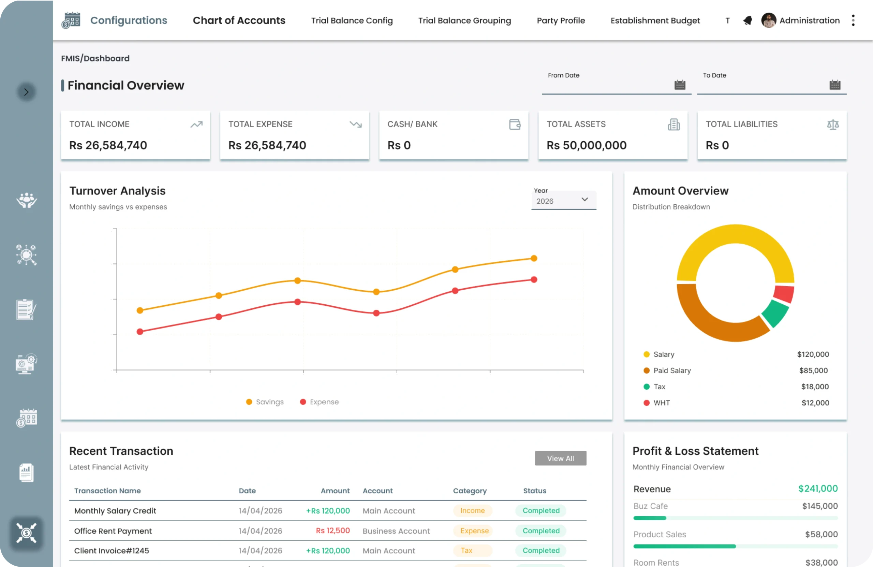The image size is (873, 567).
Task: Open the people-in-hands sidebar icon
Action: 26,200
